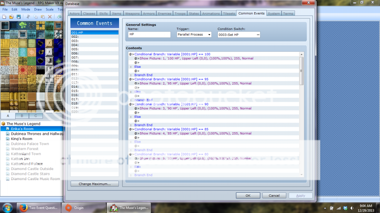Screen dimensions: 380x213
Task: Click the Copy icon in toolbar
Action: pyautogui.click(x=35, y=17)
